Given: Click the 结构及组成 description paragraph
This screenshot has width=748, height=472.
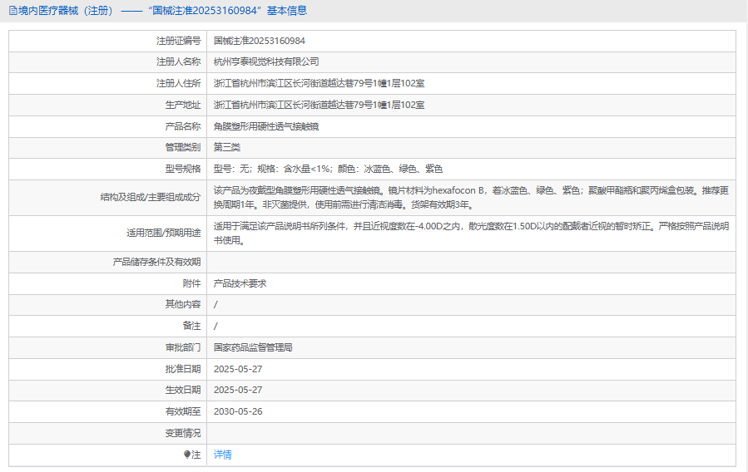Looking at the screenshot, I should 471,197.
